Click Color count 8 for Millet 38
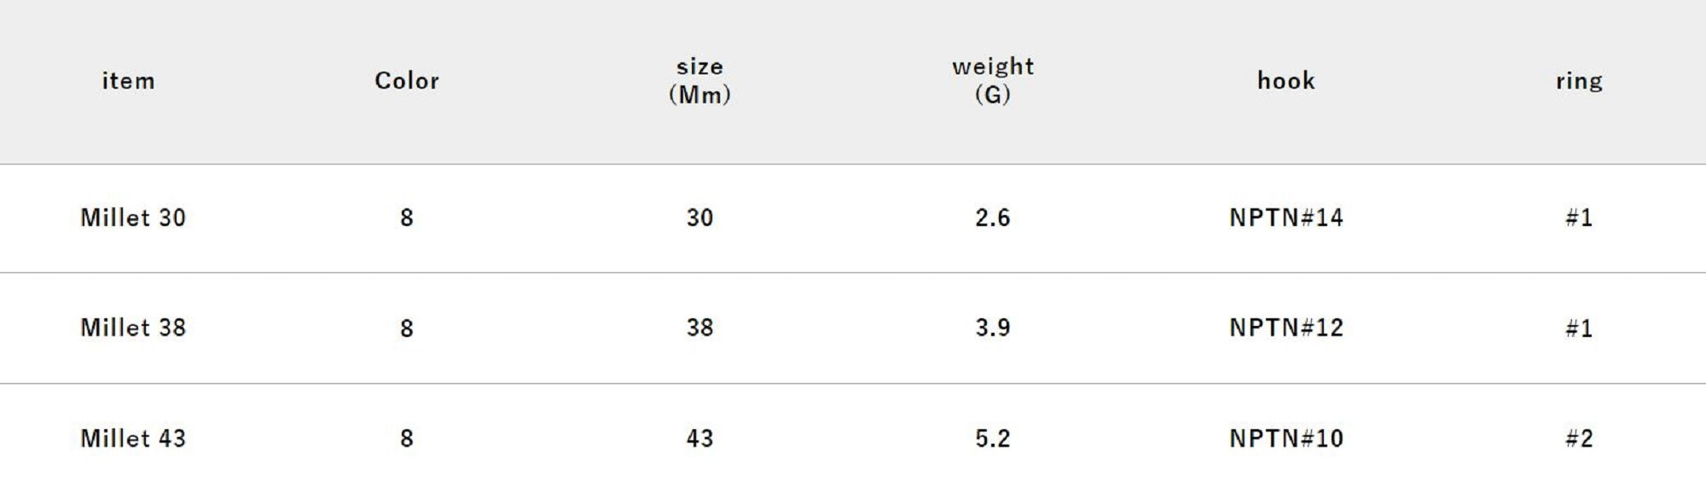 [x=407, y=328]
